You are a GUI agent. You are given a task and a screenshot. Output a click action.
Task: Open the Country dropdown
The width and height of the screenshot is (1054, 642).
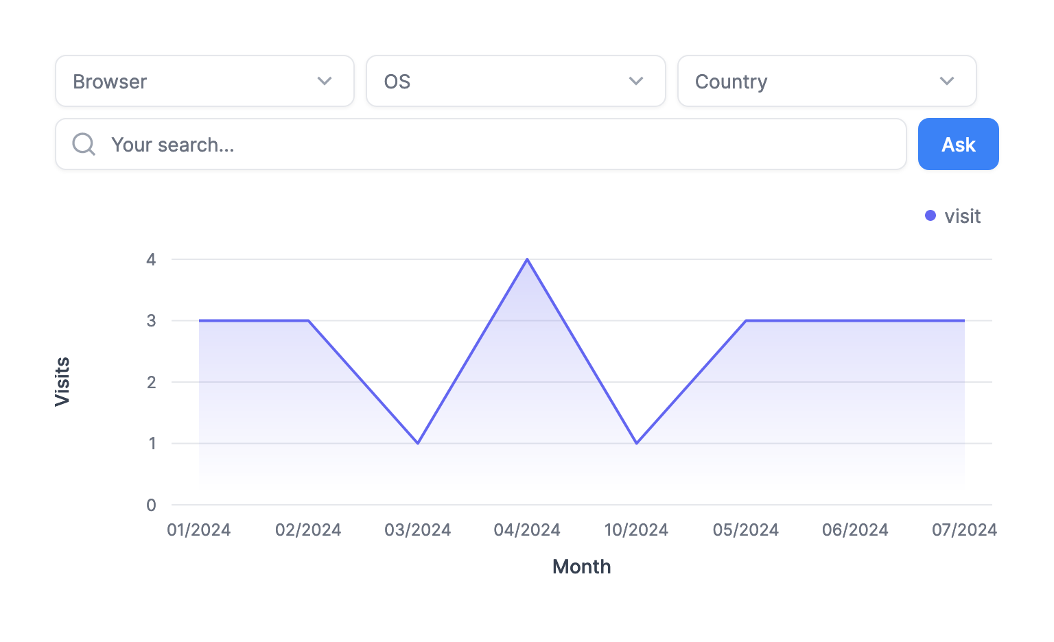pos(827,81)
